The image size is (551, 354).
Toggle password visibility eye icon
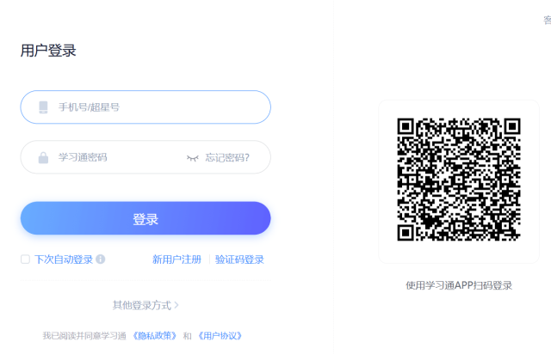(x=192, y=158)
